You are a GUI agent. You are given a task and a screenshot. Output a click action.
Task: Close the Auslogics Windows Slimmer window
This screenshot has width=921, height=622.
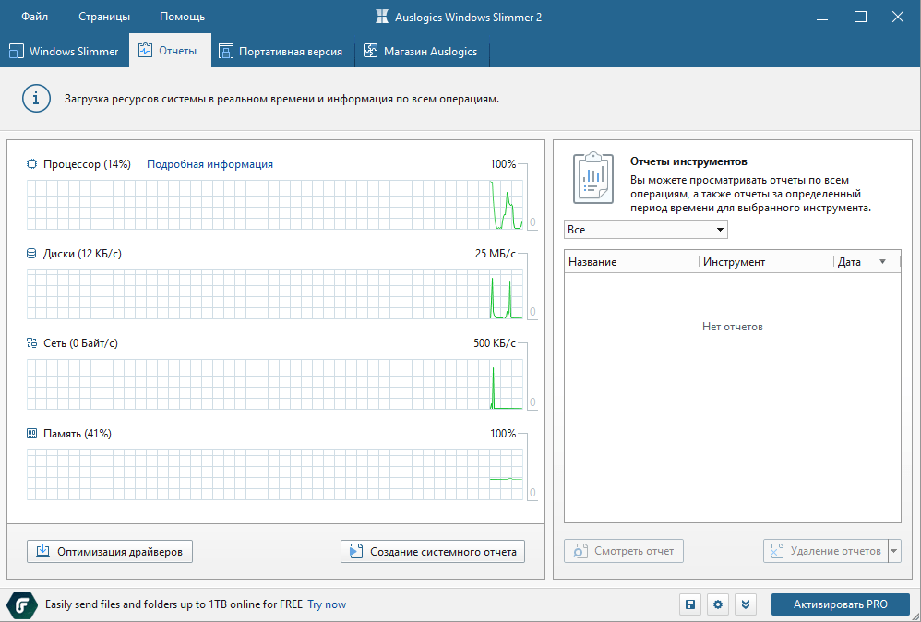pyautogui.click(x=898, y=17)
